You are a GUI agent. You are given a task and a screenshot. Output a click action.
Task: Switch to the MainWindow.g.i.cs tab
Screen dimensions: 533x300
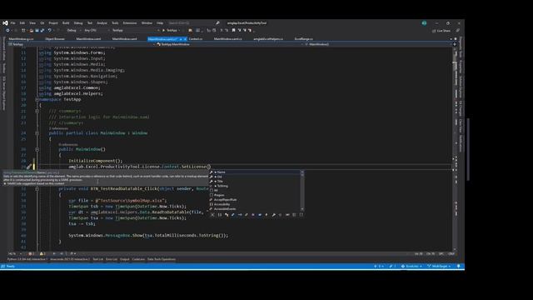click(21, 39)
